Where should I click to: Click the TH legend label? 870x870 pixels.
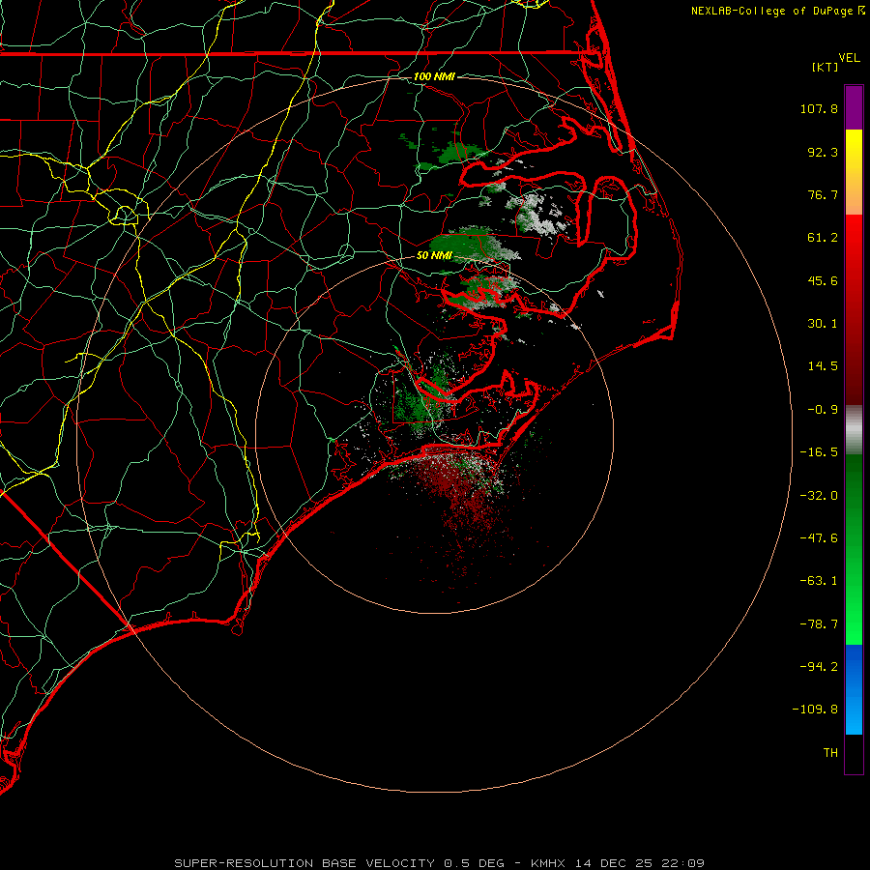tap(830, 753)
